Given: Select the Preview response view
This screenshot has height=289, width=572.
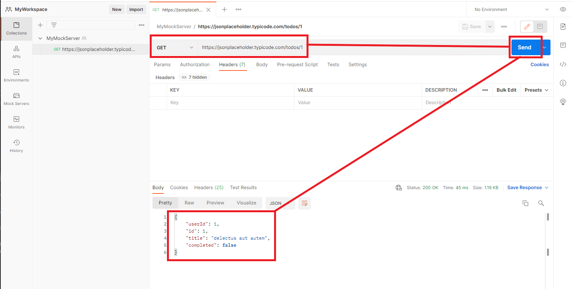Looking at the screenshot, I should 215,203.
